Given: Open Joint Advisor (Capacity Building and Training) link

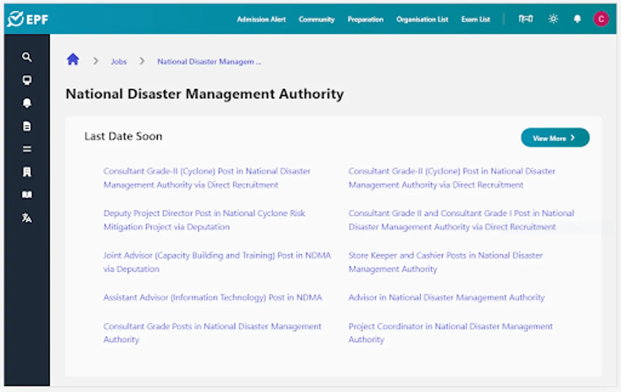Looking at the screenshot, I should [x=217, y=262].
